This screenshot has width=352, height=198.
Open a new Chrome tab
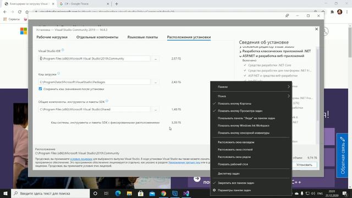117,4
